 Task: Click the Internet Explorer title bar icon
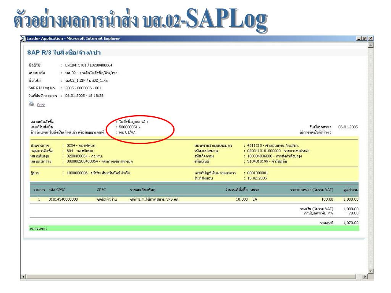(23, 39)
